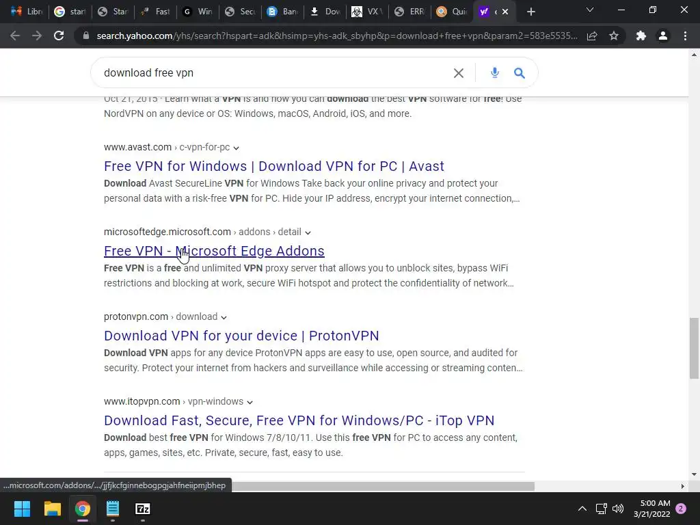Go back using browser back arrow
The width and height of the screenshot is (700, 525).
tap(15, 36)
